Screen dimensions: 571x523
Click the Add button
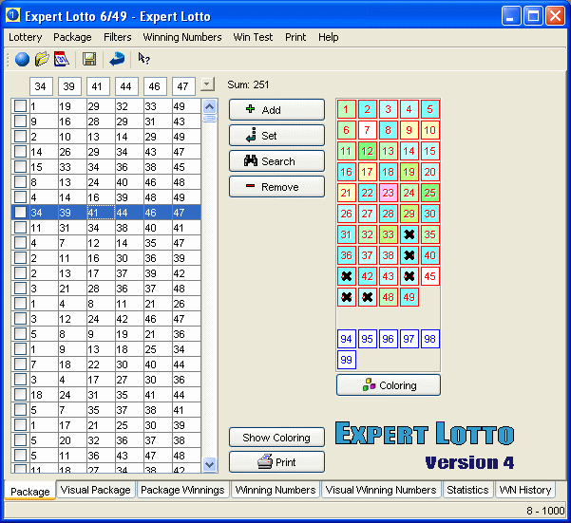tap(276, 109)
